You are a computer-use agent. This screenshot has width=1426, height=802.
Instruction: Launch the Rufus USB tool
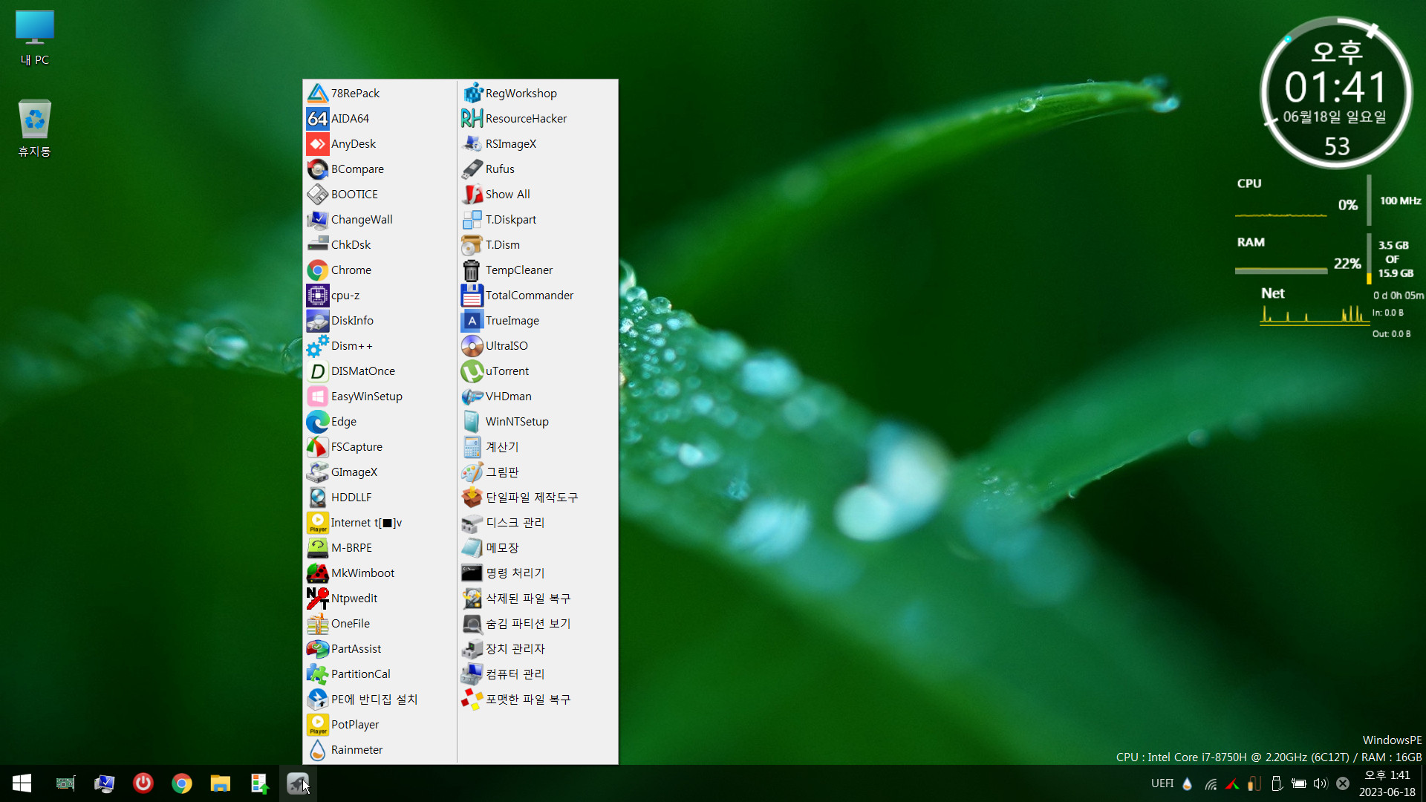(538, 169)
